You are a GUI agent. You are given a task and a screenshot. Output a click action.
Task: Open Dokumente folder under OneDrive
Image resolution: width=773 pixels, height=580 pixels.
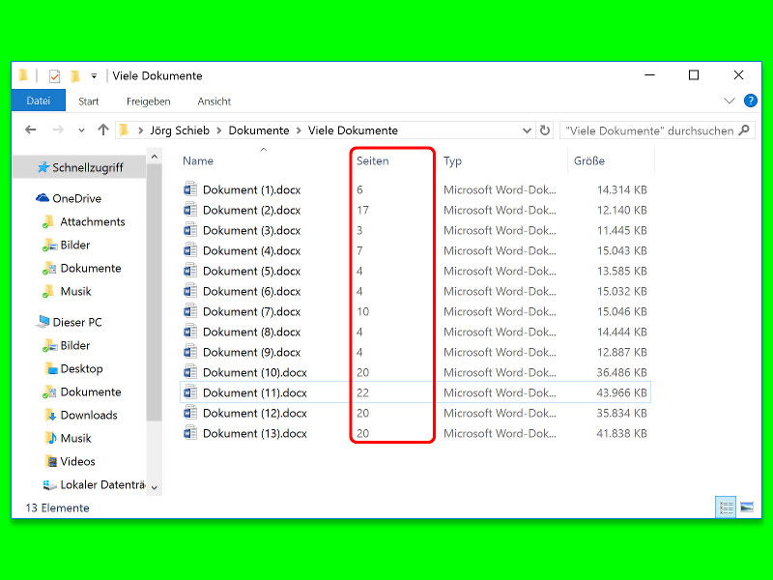(x=82, y=269)
